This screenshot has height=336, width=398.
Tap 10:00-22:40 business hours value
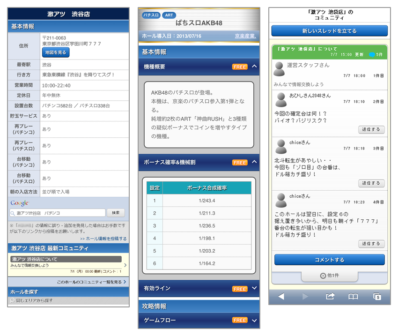tap(56, 86)
